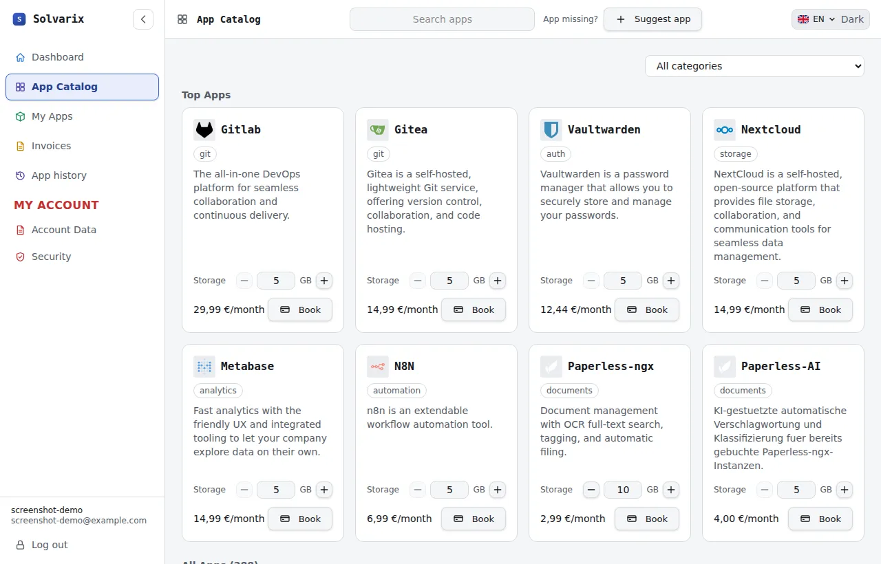Open Invoices in the sidebar

(82, 146)
